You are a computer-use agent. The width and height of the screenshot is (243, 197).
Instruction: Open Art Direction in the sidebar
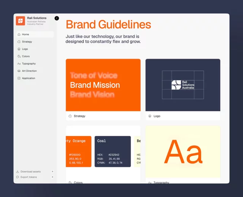[x=35, y=71]
